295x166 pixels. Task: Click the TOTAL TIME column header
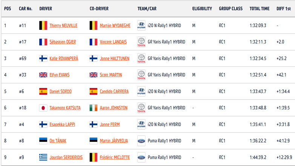coord(259,8)
